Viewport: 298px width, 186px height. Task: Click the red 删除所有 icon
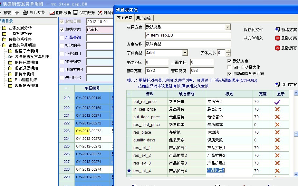pyautogui.click(x=277, y=48)
